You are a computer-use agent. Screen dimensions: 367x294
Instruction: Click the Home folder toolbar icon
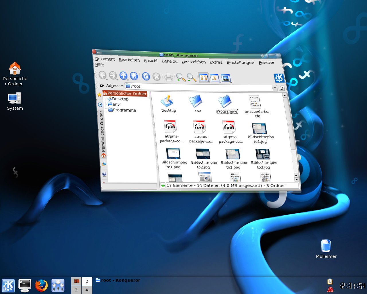coord(134,76)
